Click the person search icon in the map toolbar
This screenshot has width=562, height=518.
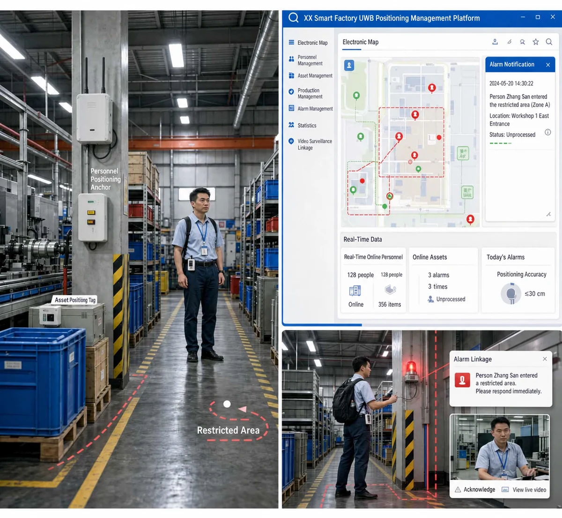click(522, 42)
